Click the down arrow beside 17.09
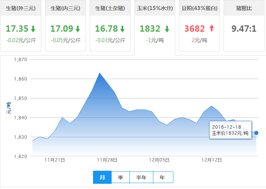Viewport: 266px width, 189px height. [78, 29]
